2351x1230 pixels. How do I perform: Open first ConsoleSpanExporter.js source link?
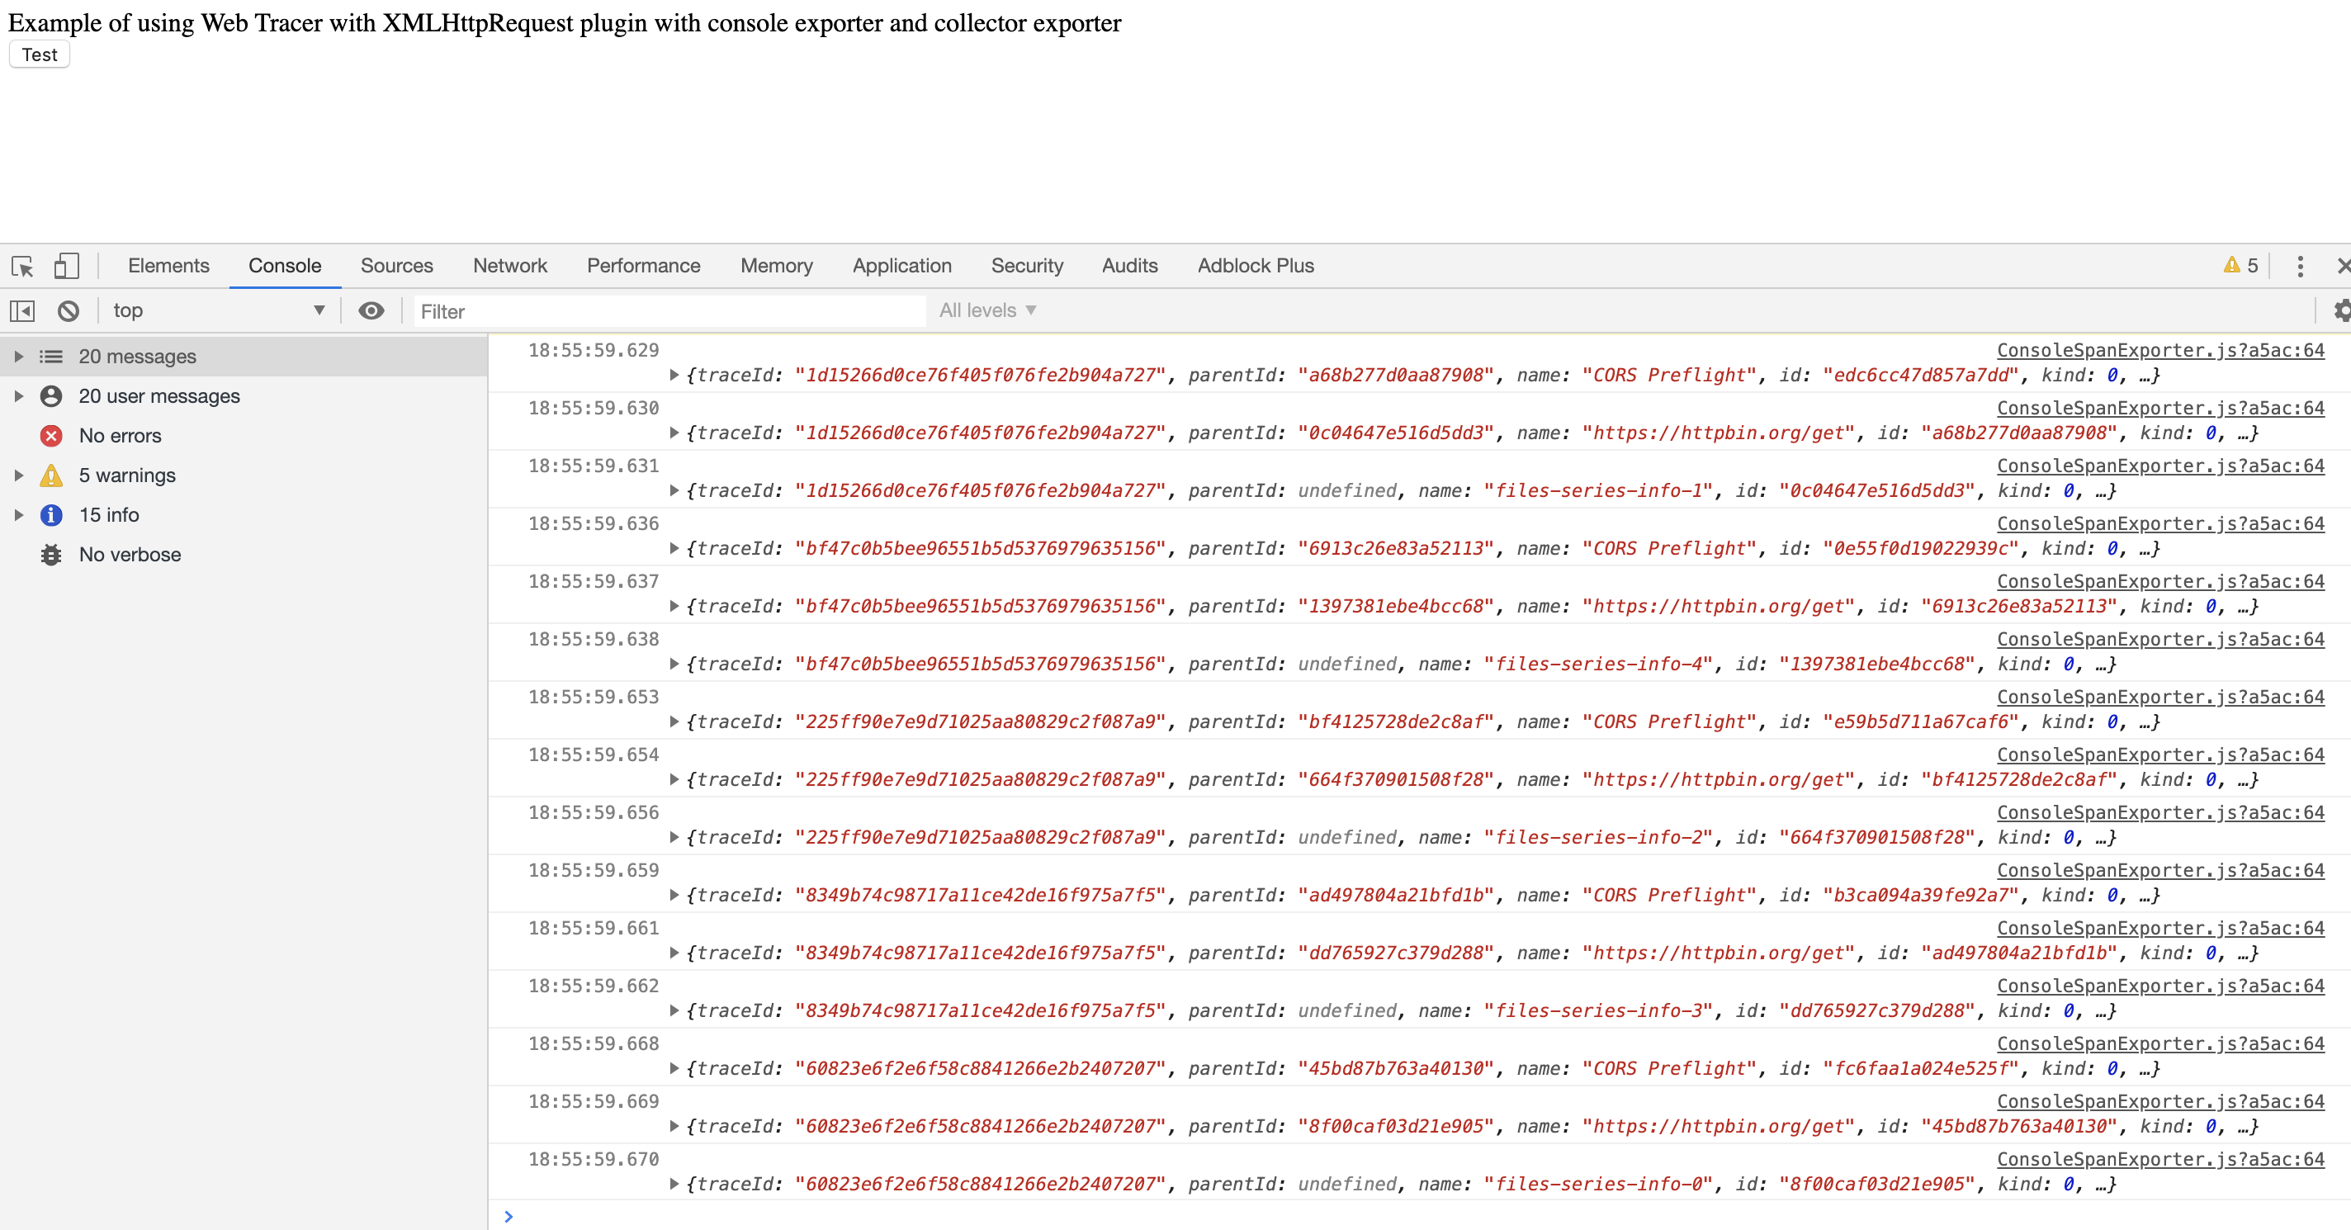(x=2159, y=350)
